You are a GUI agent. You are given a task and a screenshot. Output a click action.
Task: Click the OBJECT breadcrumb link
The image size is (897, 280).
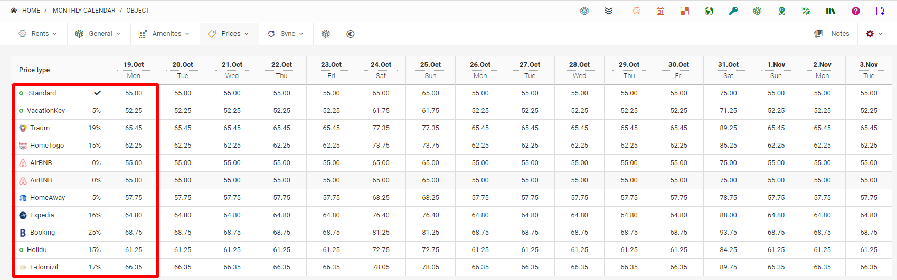138,11
